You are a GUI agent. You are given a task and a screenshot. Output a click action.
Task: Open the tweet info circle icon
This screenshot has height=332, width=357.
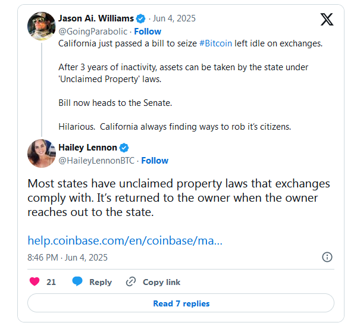coord(327,257)
